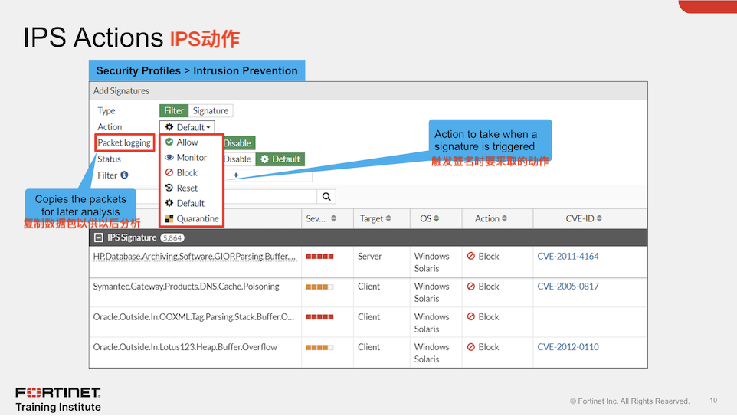Image resolution: width=737 pixels, height=416 pixels.
Task: Click the Quarantine icon
Action: (169, 218)
